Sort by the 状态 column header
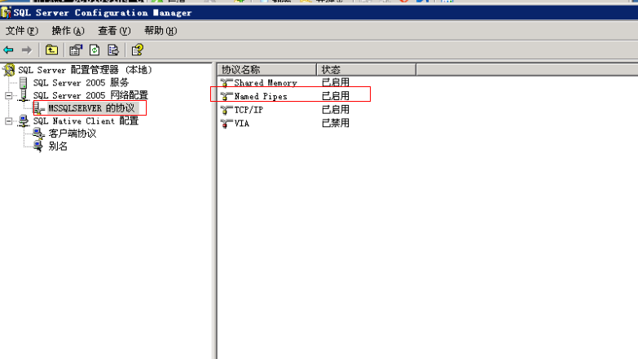This screenshot has height=359, width=638. (367, 69)
